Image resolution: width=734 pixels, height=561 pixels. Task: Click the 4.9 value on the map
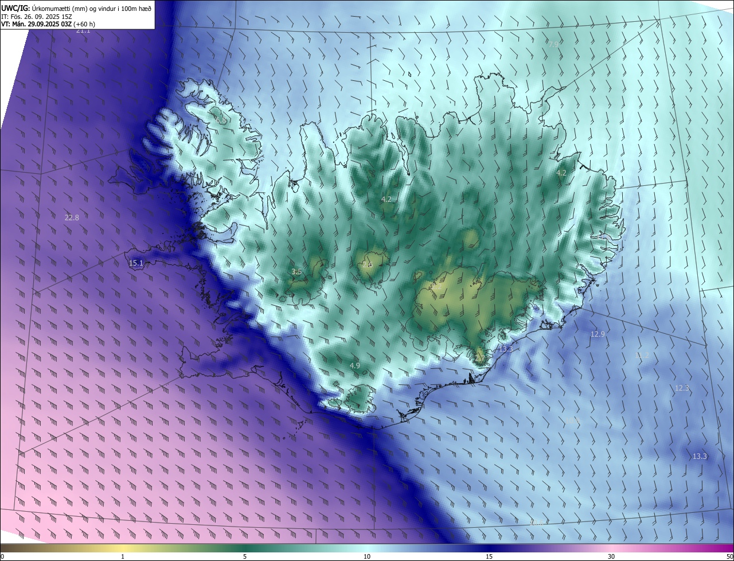[354, 366]
